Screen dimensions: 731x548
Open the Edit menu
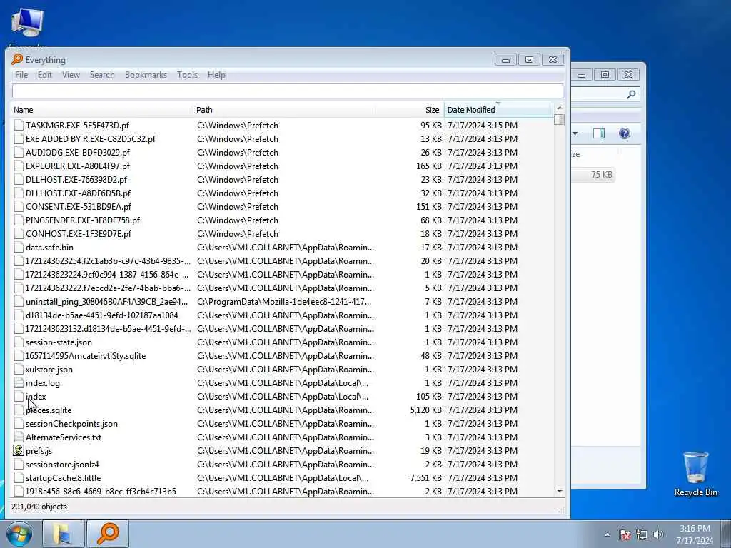(45, 75)
